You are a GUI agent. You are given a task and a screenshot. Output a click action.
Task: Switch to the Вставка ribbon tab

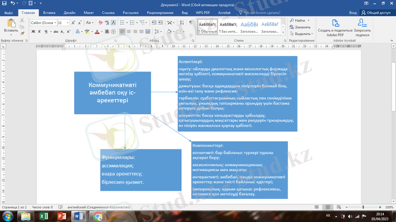click(x=49, y=12)
